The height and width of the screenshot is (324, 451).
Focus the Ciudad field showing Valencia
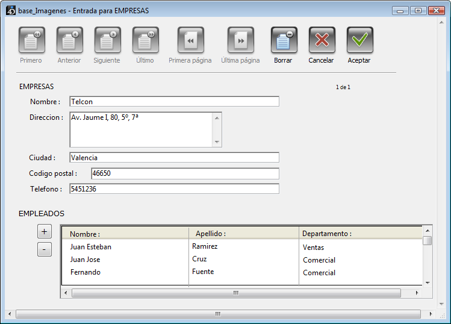(174, 158)
